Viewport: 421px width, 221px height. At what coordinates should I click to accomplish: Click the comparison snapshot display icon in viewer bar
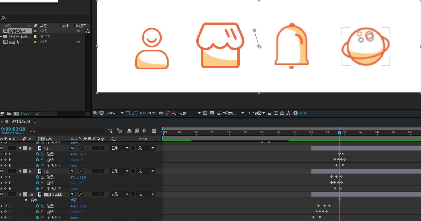[167, 113]
